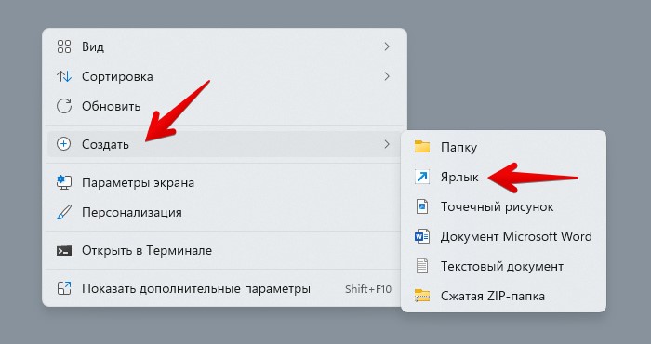Create a new Сжатая ZIP-папка
The width and height of the screenshot is (651, 344).
(x=503, y=296)
